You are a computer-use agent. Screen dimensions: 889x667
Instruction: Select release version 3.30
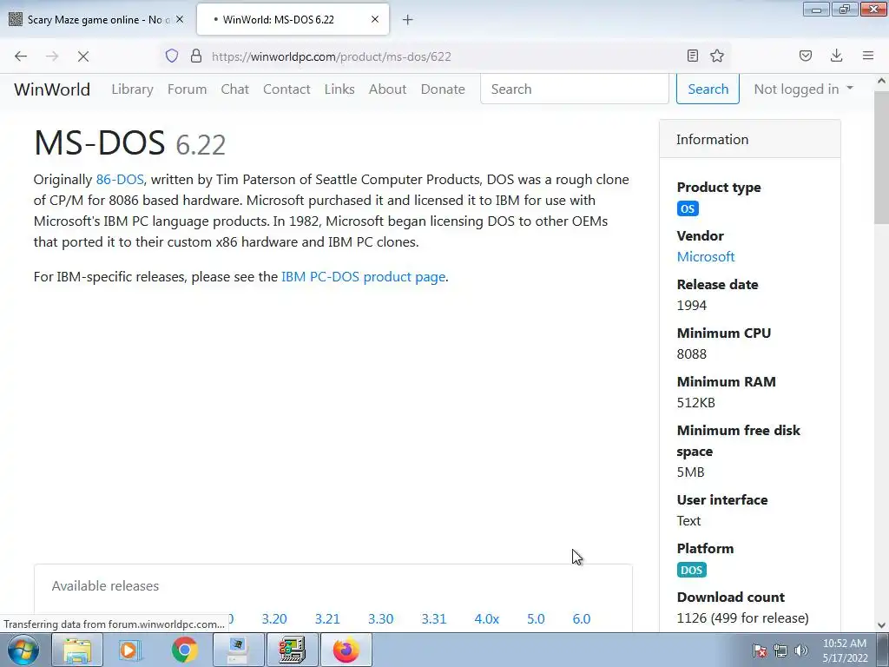380,618
